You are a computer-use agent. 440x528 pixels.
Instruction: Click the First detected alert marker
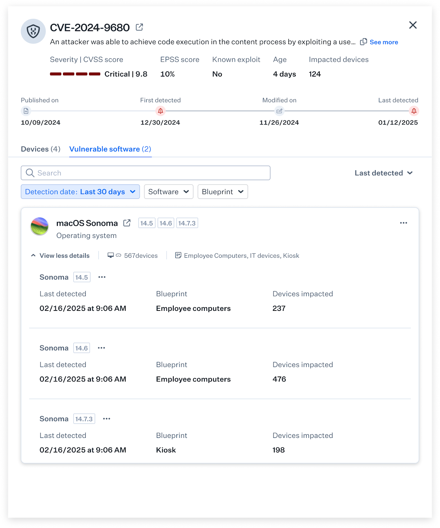point(161,111)
